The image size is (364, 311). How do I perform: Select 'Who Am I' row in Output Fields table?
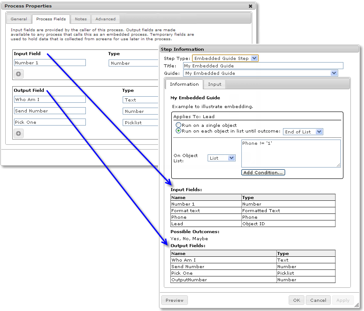point(253,260)
